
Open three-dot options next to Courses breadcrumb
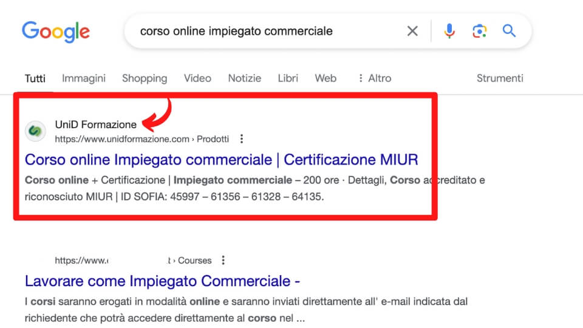[x=223, y=261]
